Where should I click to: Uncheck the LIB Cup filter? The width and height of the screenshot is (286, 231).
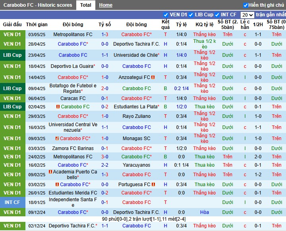click(x=191, y=15)
